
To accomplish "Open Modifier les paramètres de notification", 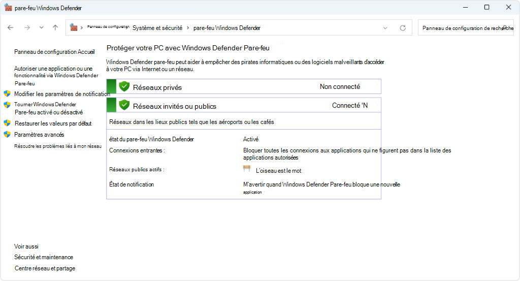I will pyautogui.click(x=62, y=94).
